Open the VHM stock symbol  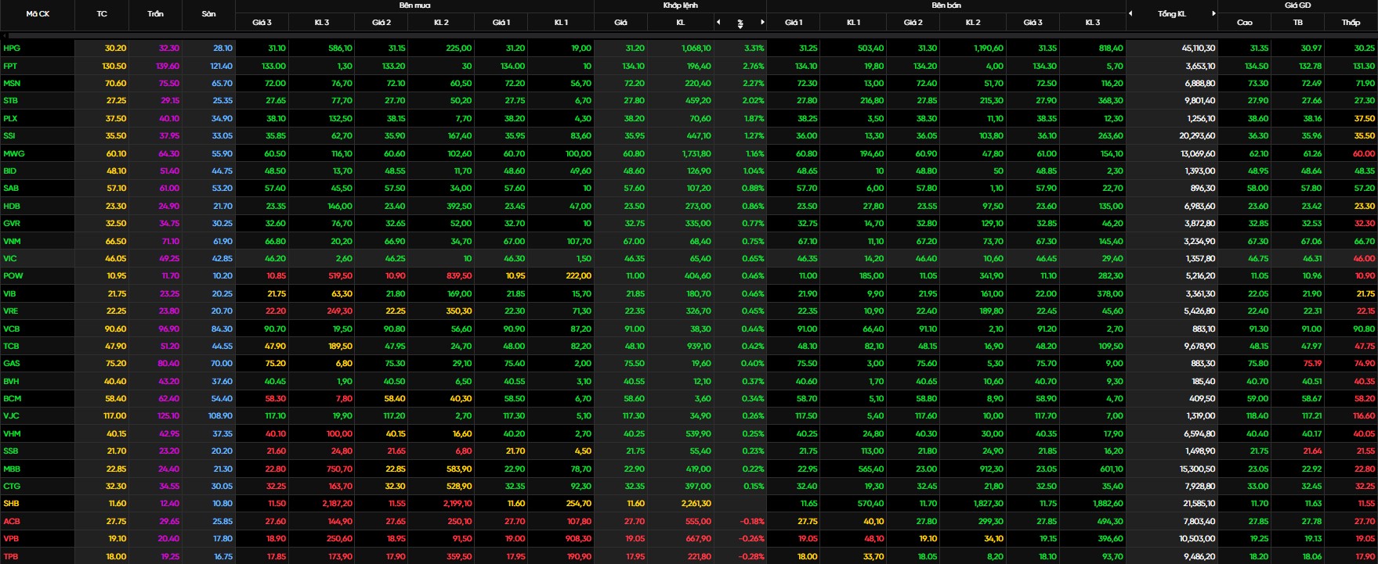point(12,433)
